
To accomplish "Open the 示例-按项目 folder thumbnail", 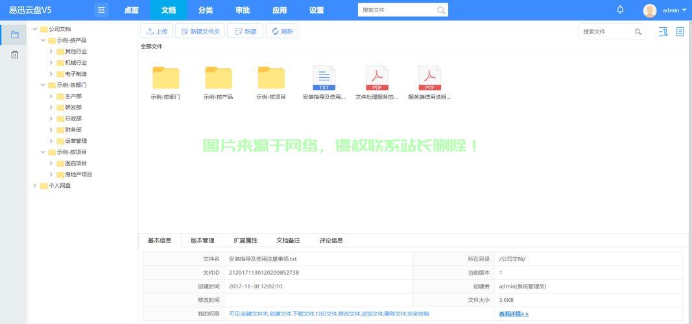I will point(271,78).
